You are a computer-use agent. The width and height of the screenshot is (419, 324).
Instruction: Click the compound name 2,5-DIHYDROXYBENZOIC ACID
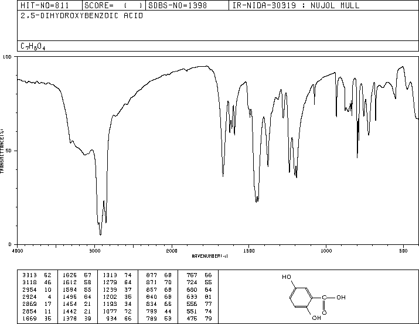pos(82,16)
